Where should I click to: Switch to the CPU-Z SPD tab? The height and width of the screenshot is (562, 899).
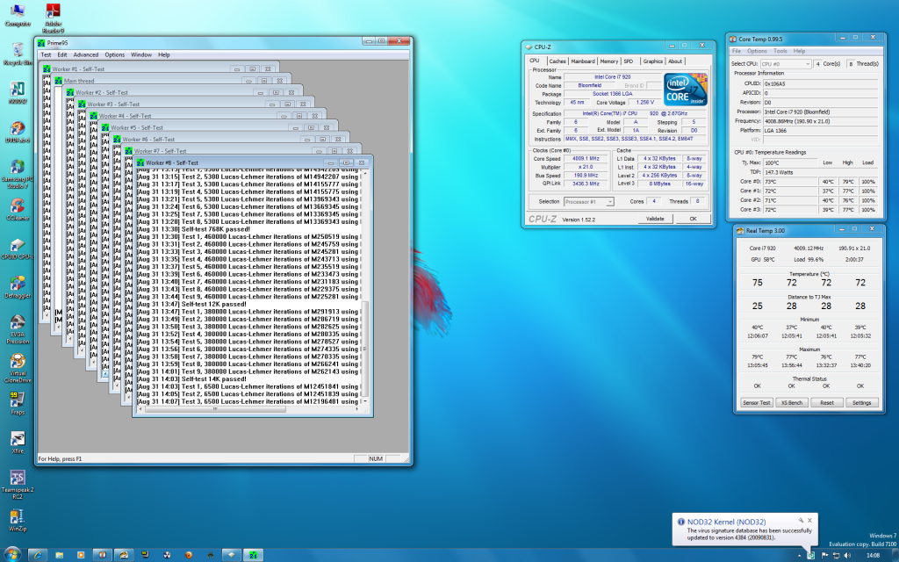629,61
